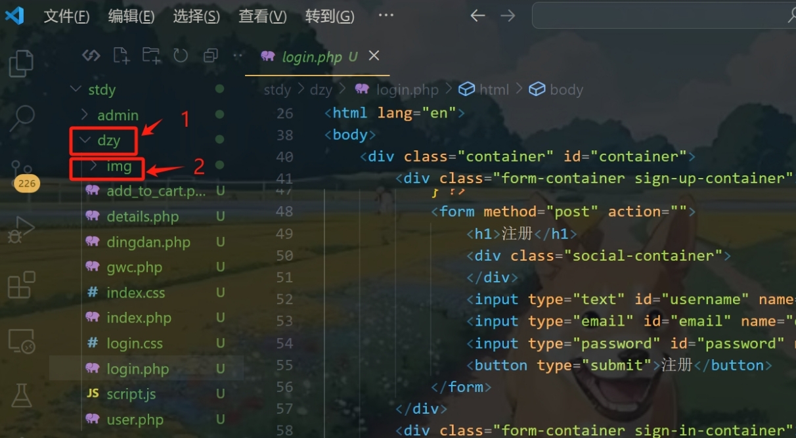This screenshot has width=796, height=438.
Task: Click the </form> closing tag line
Action: tap(461, 387)
